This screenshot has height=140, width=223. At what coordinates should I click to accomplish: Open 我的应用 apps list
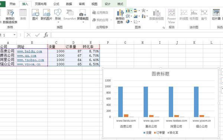pos(102,20)
